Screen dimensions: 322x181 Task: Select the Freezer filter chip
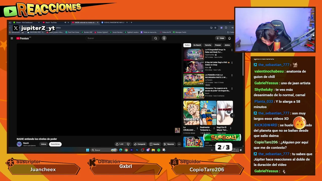(x=218, y=45)
